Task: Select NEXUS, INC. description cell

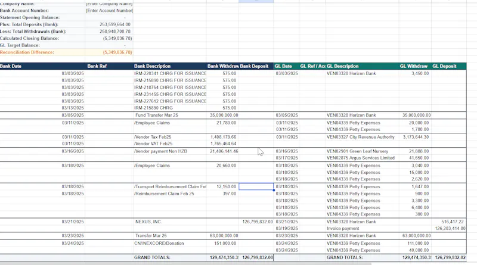Action: 170,222
